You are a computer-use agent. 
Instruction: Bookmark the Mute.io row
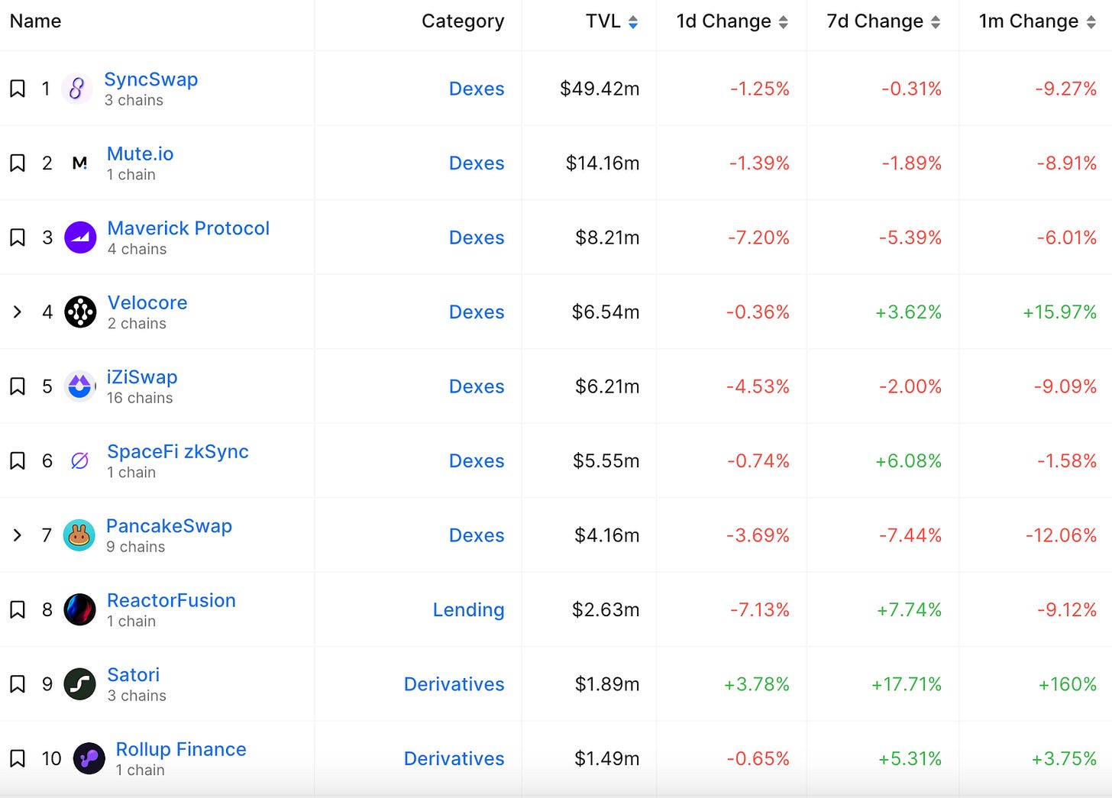coord(18,163)
